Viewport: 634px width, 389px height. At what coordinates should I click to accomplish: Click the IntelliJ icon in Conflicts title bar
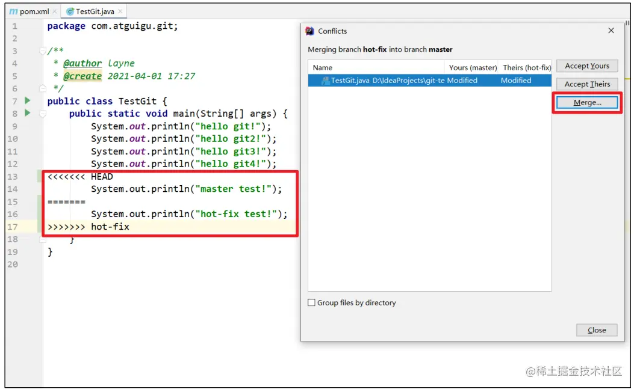click(309, 31)
